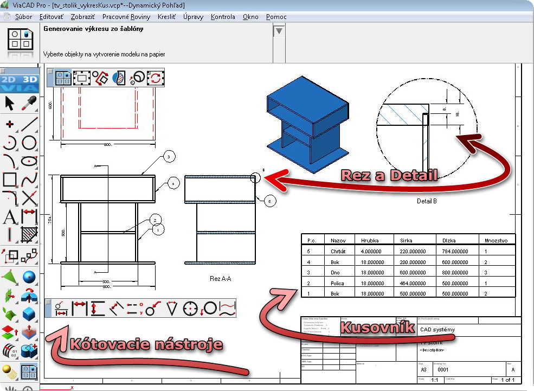The width and height of the screenshot is (534, 391).
Task: Open the Kresliť menu
Action: (x=166, y=17)
